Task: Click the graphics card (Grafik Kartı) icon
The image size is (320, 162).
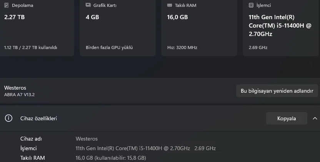Action: [88, 6]
